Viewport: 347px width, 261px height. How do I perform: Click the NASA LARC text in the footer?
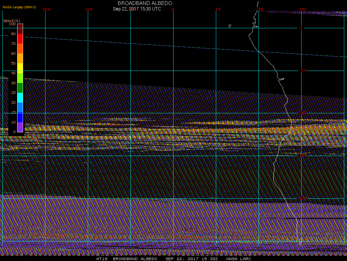point(239,259)
